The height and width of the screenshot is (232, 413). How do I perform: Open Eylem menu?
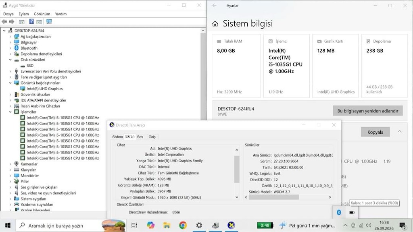tap(24, 14)
